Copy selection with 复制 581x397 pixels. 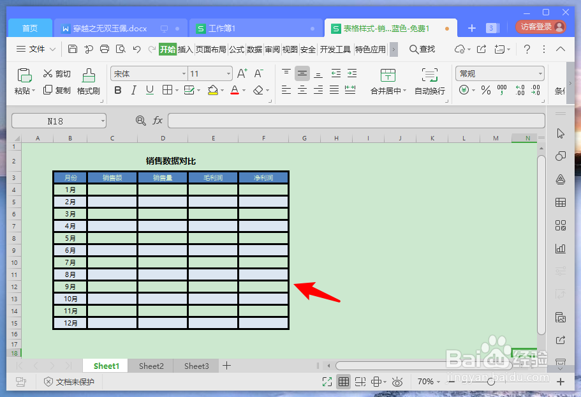[x=57, y=90]
